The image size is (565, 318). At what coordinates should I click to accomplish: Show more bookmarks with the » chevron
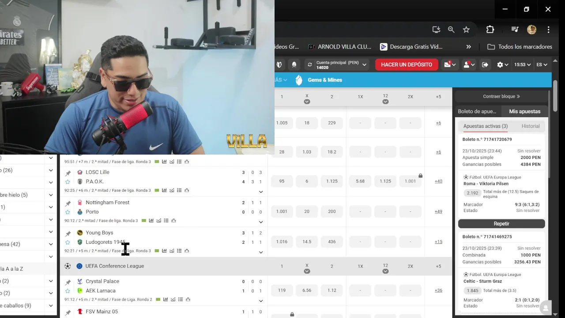coord(468,47)
